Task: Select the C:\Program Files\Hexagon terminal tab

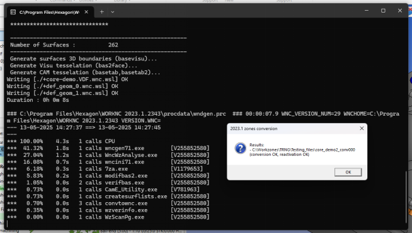Action: (x=50, y=12)
